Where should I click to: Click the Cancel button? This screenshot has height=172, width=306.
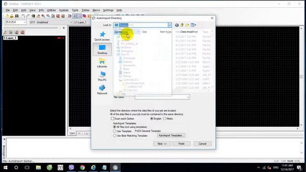click(x=202, y=144)
